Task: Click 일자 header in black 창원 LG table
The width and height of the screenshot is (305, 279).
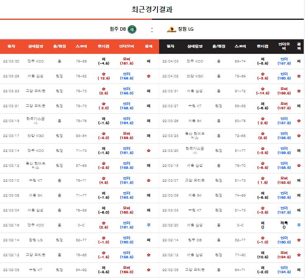Action: (170, 46)
